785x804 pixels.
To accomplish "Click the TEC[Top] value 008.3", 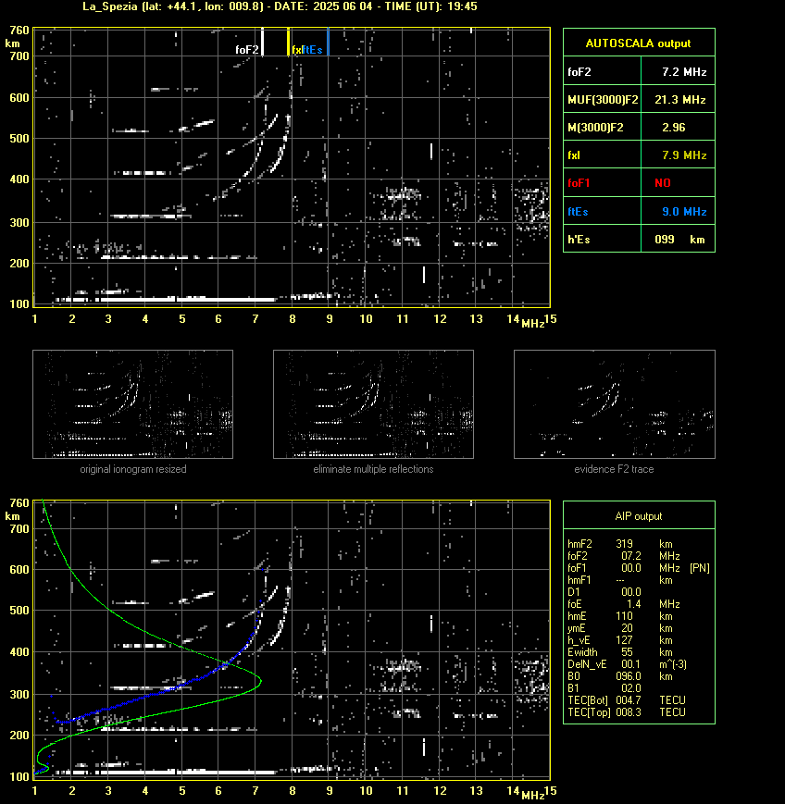I will click(x=629, y=712).
